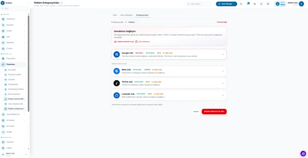This screenshot has height=158, width=308.
Task: Focus the sidebar Ara search field
Action: 15,8
